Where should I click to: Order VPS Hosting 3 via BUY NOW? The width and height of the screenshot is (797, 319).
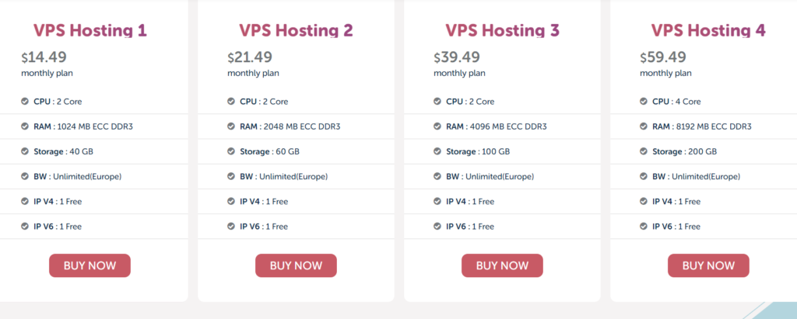tap(502, 265)
